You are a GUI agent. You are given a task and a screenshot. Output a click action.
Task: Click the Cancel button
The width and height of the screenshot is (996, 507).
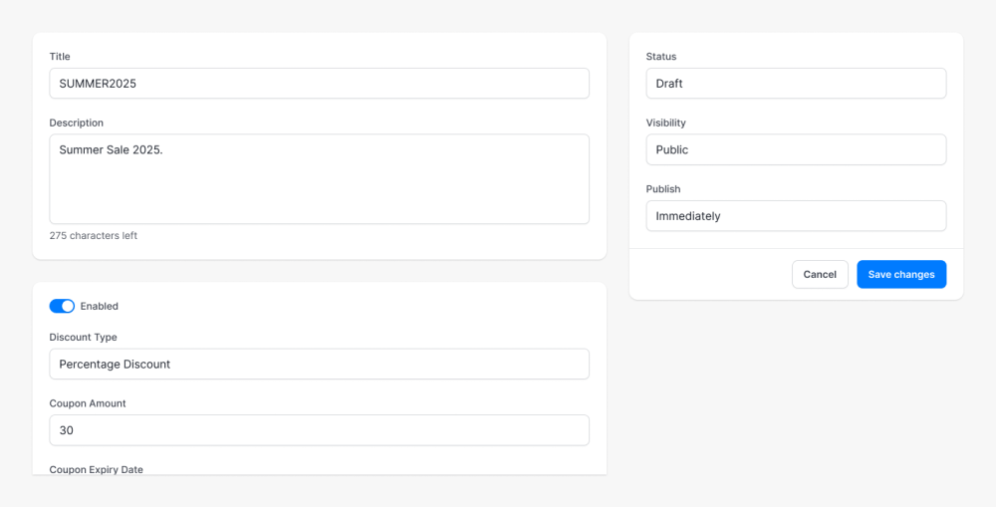[820, 275]
